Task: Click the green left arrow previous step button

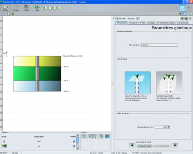Action: pos(132,145)
